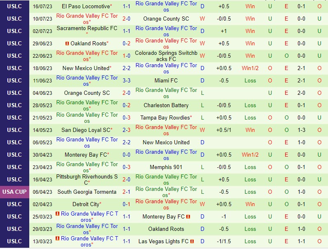Open 3-3 score against Miami FC
The image size is (328, 249).
[127, 80]
